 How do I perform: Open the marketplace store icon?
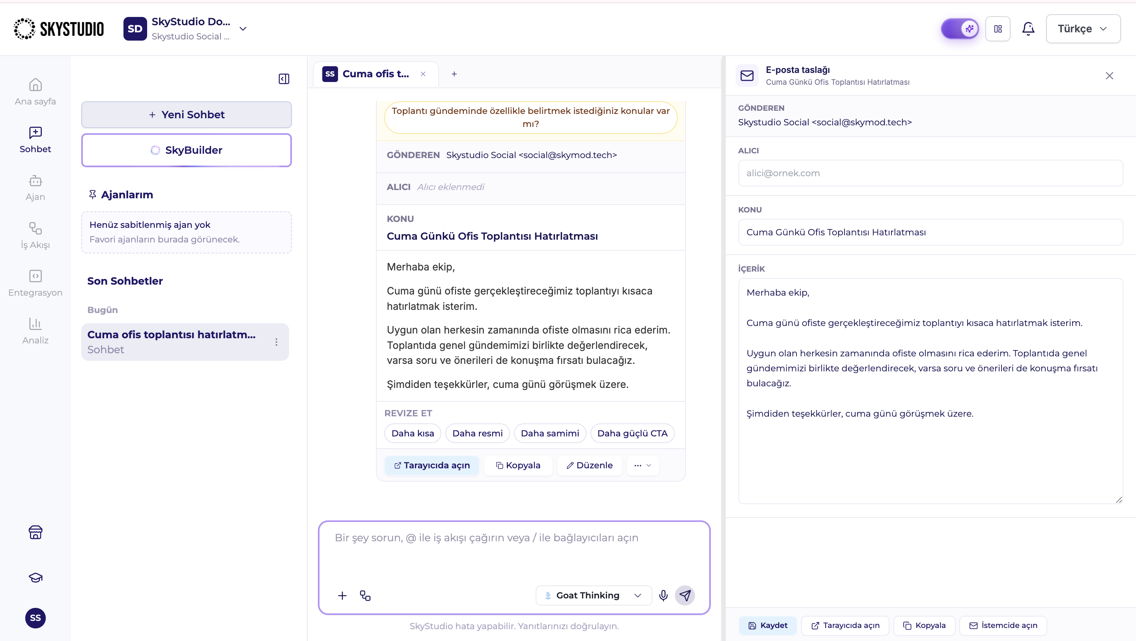tap(35, 532)
